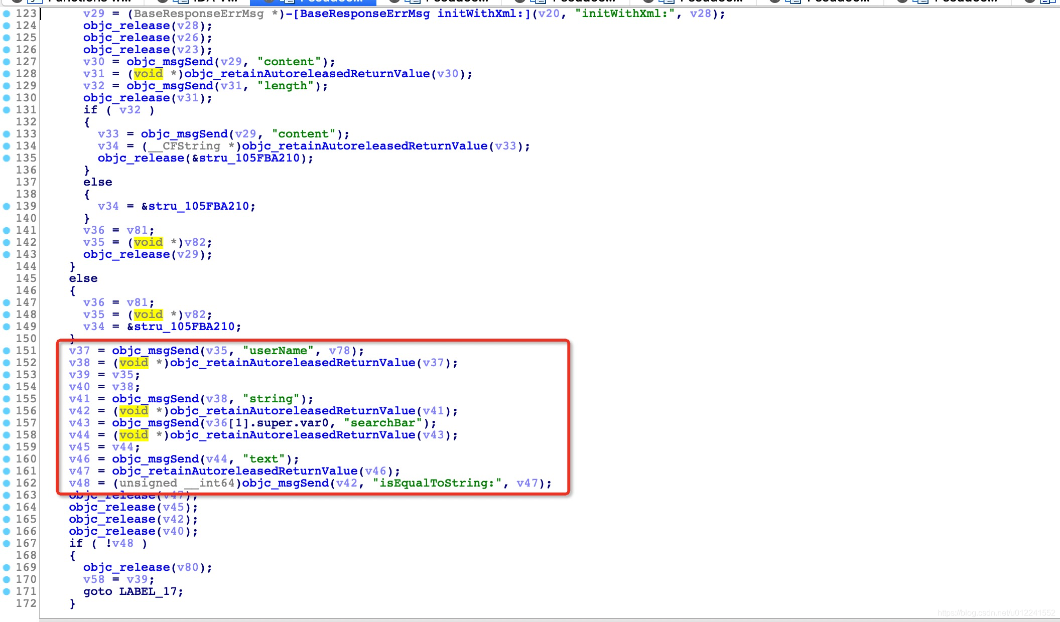
Task: Click the "userName" selector string
Action: [279, 351]
